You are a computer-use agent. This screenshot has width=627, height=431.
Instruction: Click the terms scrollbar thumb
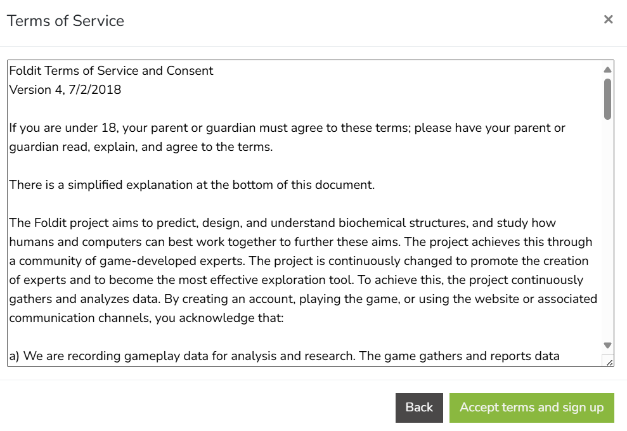point(607,99)
